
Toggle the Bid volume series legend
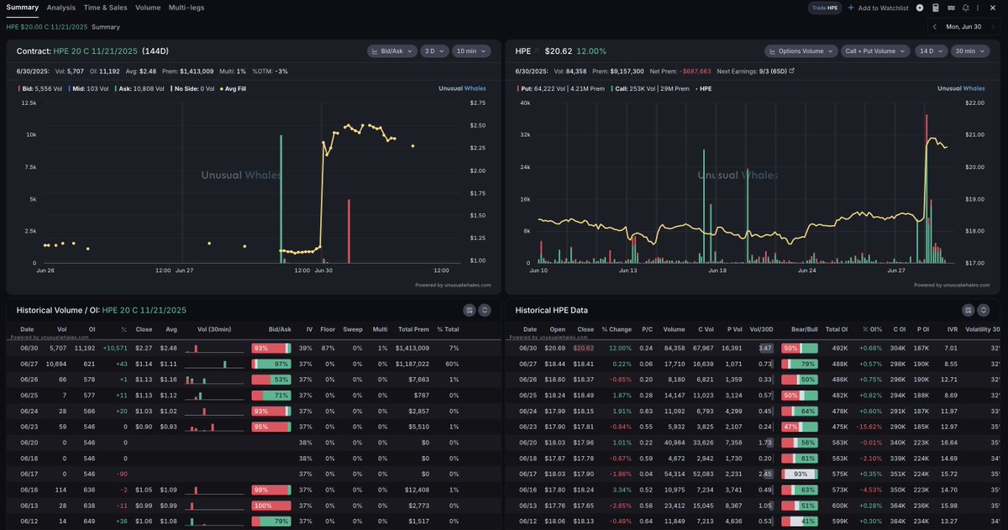[x=40, y=87]
